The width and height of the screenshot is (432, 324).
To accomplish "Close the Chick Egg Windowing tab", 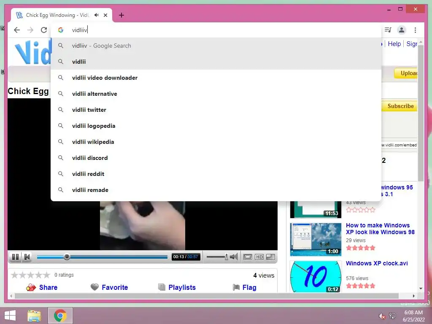I will [x=105, y=15].
